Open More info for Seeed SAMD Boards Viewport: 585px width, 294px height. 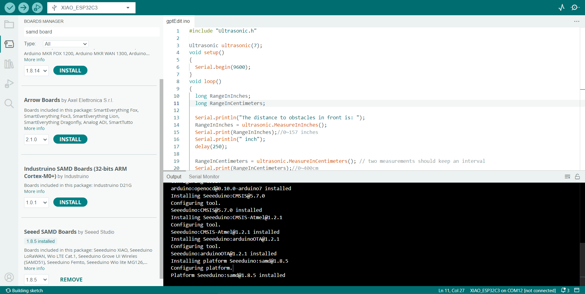point(34,268)
